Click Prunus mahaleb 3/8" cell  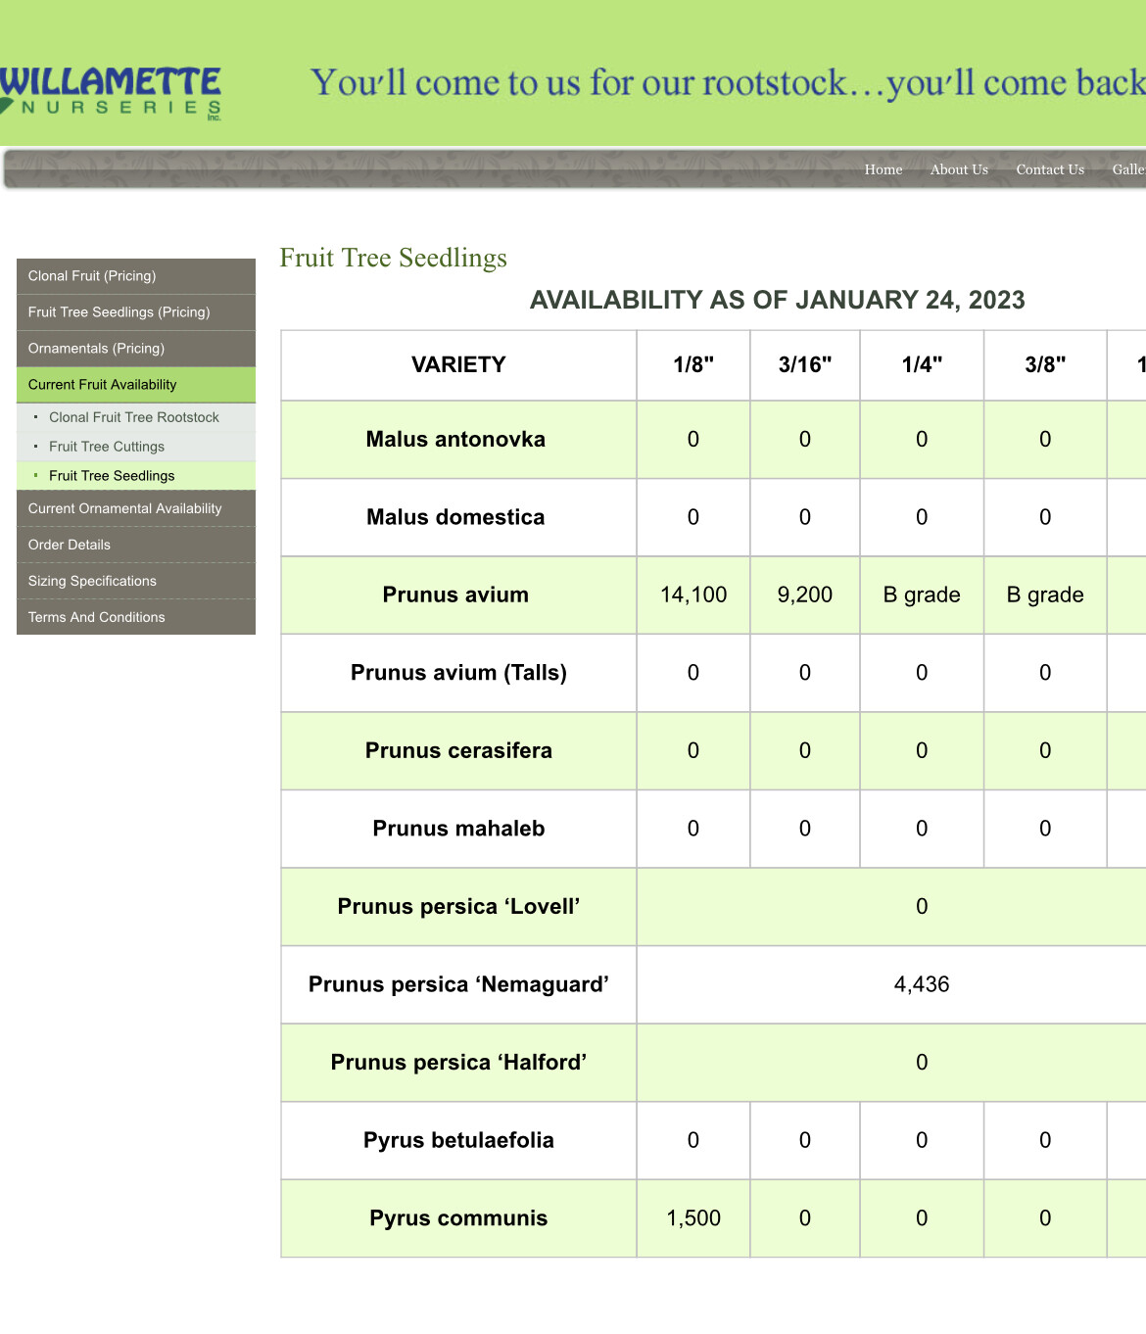tap(1045, 829)
